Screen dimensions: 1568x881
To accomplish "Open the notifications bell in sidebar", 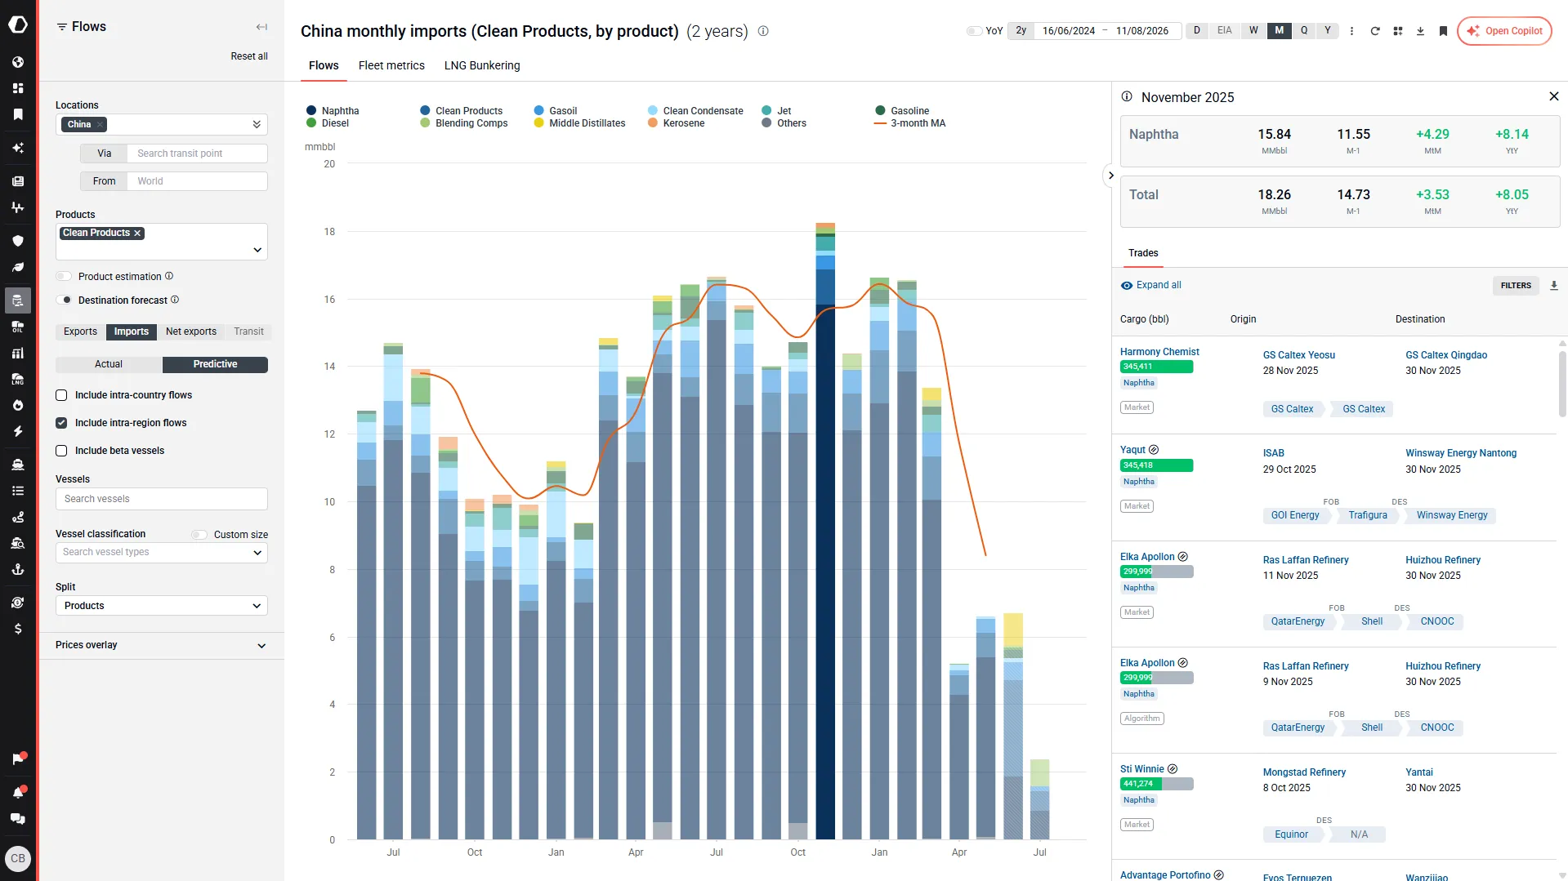I will click(18, 792).
